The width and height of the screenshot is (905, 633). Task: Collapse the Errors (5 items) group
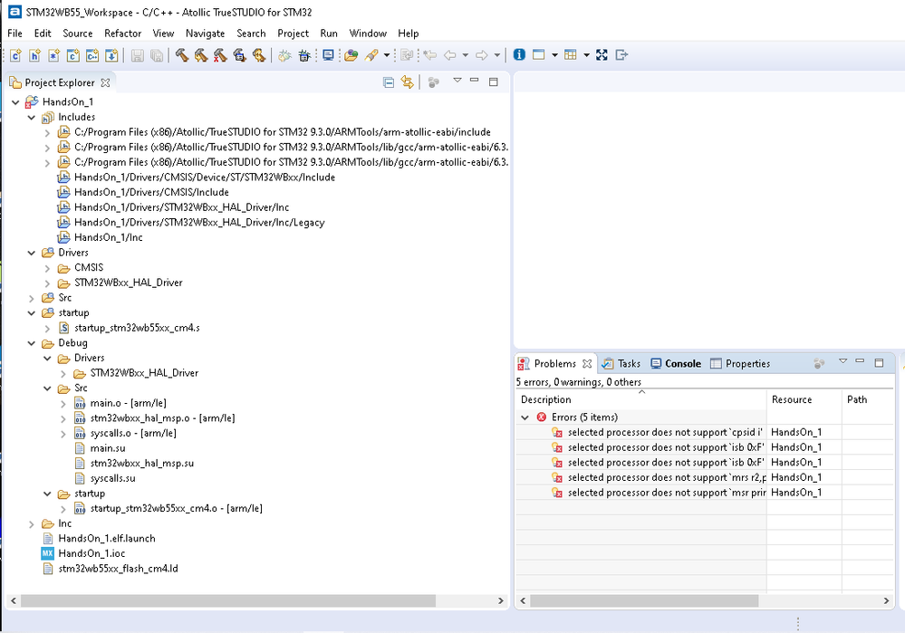click(x=525, y=417)
